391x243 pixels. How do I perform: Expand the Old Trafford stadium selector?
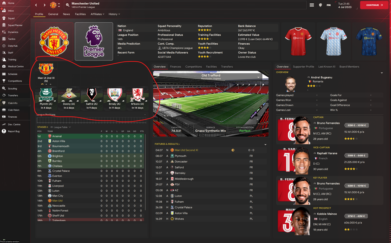(x=258, y=77)
